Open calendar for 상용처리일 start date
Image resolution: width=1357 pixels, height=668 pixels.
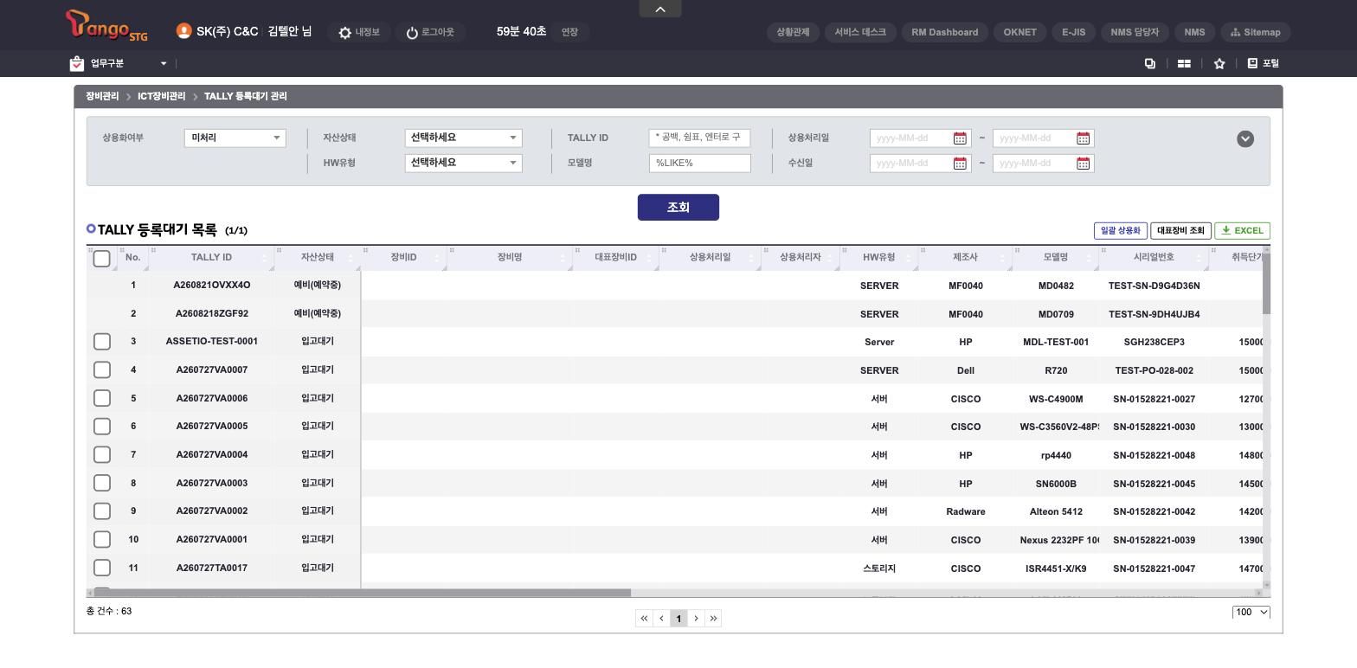960,138
